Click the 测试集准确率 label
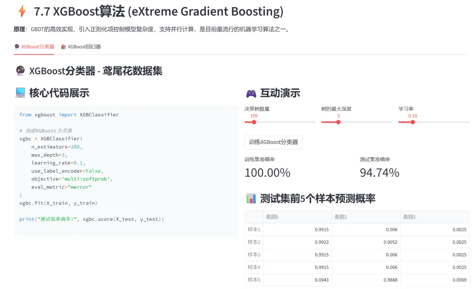Viewport: 476px width, 289px height. (x=375, y=159)
